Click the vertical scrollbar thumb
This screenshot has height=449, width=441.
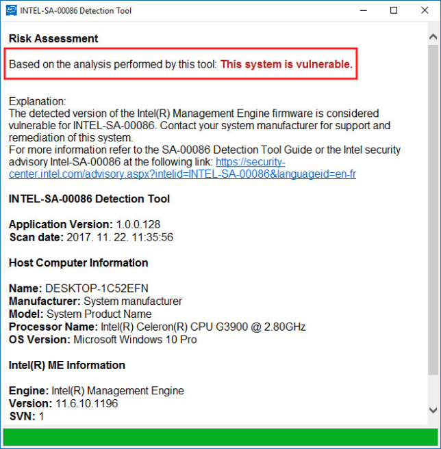(433, 209)
